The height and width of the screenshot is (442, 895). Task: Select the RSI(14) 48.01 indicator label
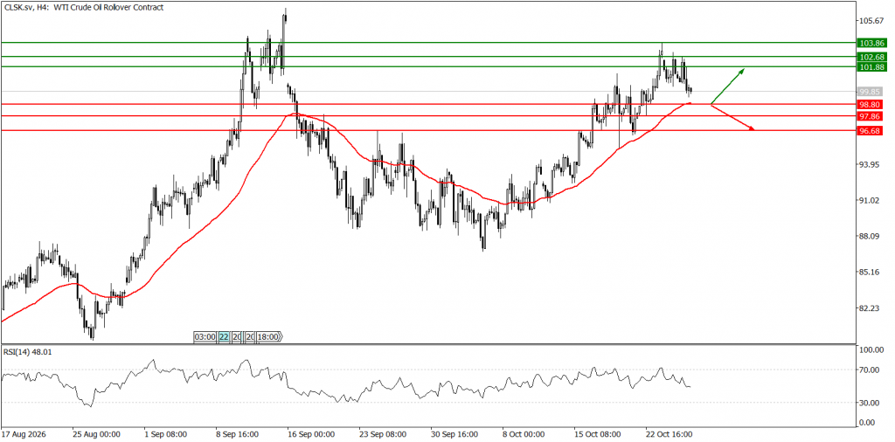tap(27, 352)
